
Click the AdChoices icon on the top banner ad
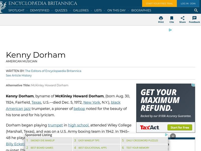[x=170, y=30]
